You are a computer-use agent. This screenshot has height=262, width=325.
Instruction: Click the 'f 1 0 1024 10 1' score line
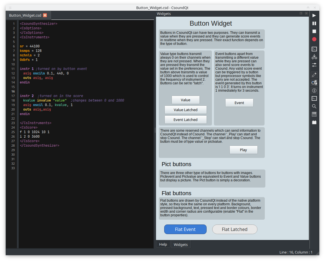(34, 132)
